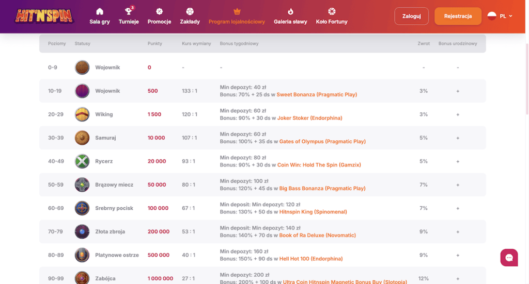
Task: Open Galeria sławy menu label
Action: pos(290,22)
